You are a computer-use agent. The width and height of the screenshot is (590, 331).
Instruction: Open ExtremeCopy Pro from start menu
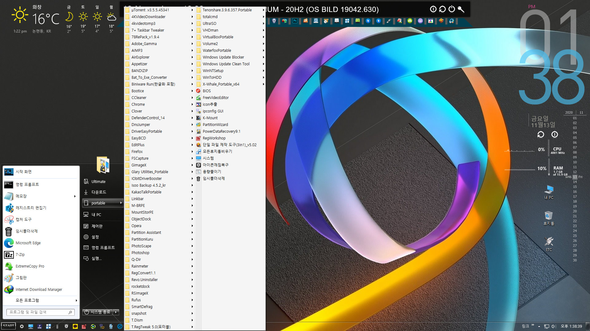pos(41,266)
